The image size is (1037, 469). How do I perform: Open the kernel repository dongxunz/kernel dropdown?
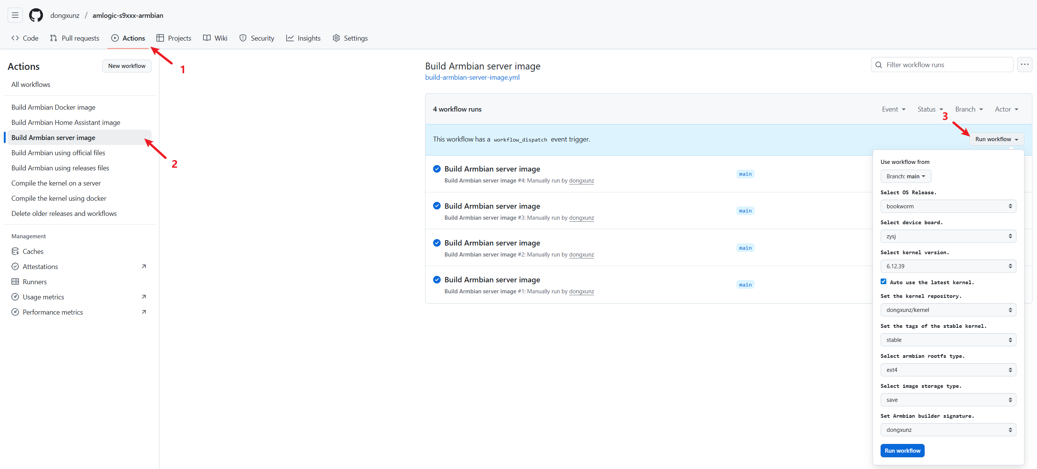[x=948, y=310]
